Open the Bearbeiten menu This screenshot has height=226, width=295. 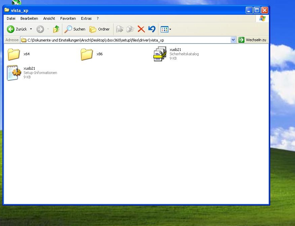click(29, 18)
